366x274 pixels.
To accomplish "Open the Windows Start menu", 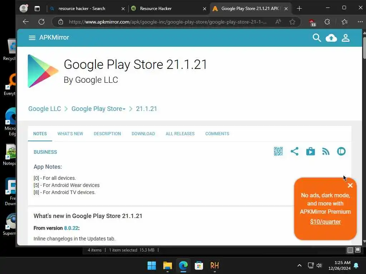I will coord(152,265).
